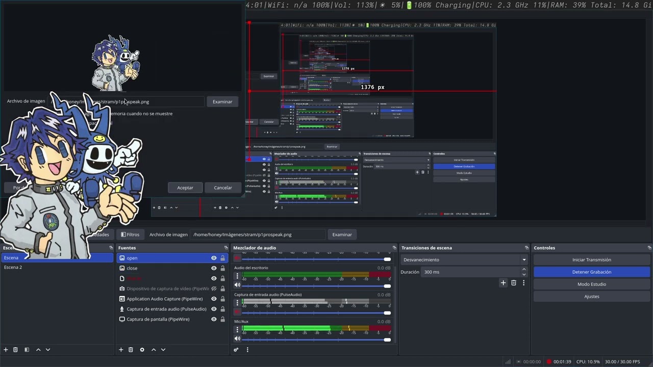The image size is (653, 367).
Task: Remove the scene transition with the trash icon
Action: (x=514, y=283)
